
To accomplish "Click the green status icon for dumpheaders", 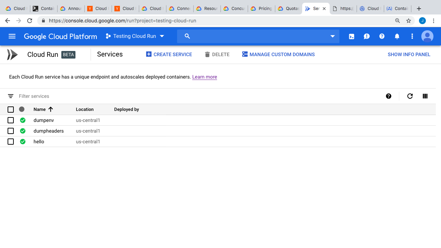I will pyautogui.click(x=23, y=131).
